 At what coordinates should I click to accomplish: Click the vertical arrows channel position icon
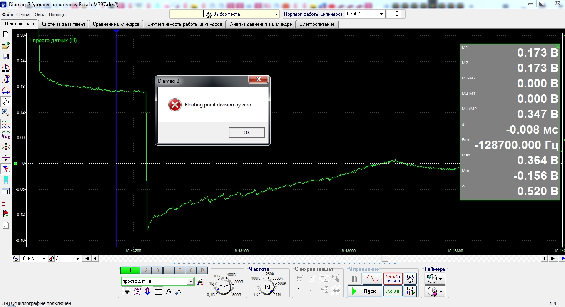pyautogui.click(x=147, y=292)
